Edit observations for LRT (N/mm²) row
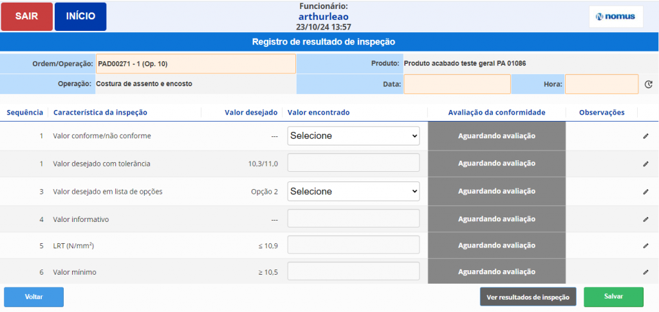The width and height of the screenshot is (659, 312). (x=645, y=246)
